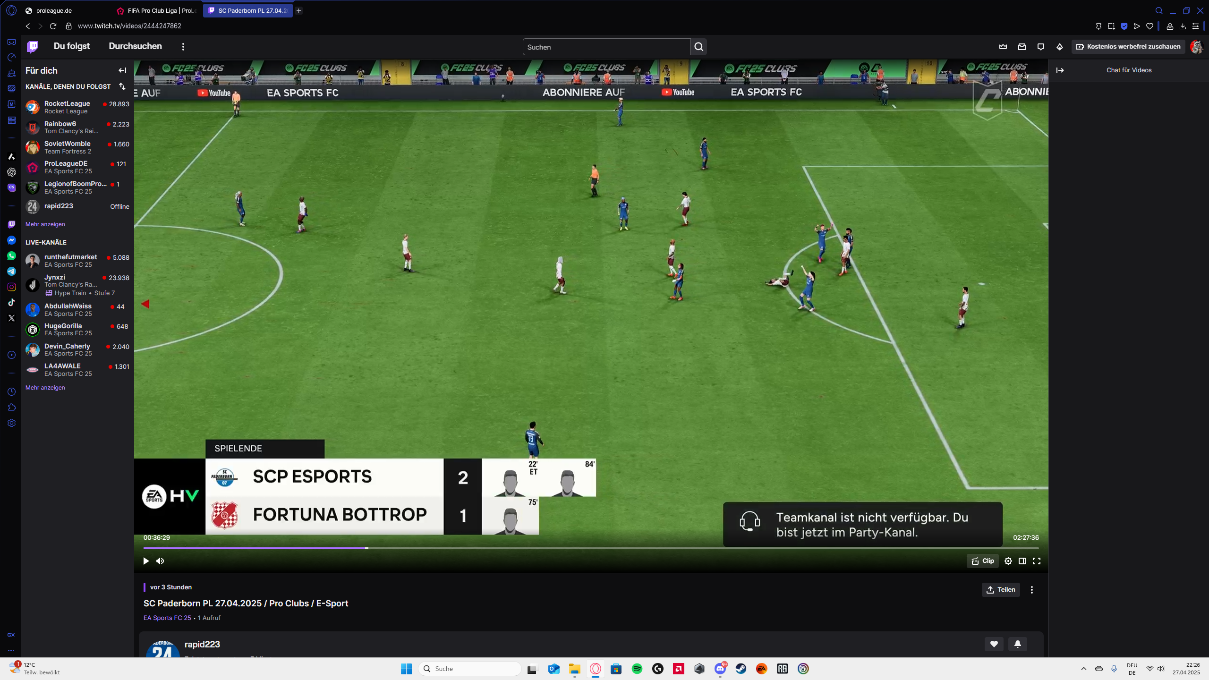Switch to FIFA Pro Club Liga tab
Screen dimensions: 1209x680
tap(158, 10)
